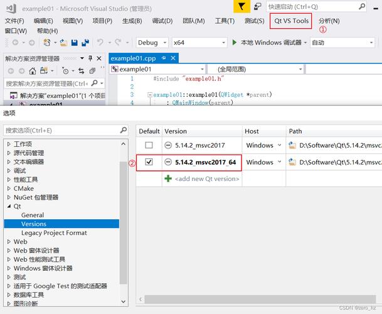Click the switch views icon in Solution Explorer

click(x=44, y=71)
